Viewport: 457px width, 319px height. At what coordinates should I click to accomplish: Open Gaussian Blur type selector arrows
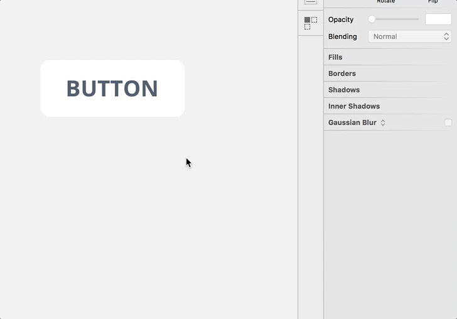(x=383, y=122)
